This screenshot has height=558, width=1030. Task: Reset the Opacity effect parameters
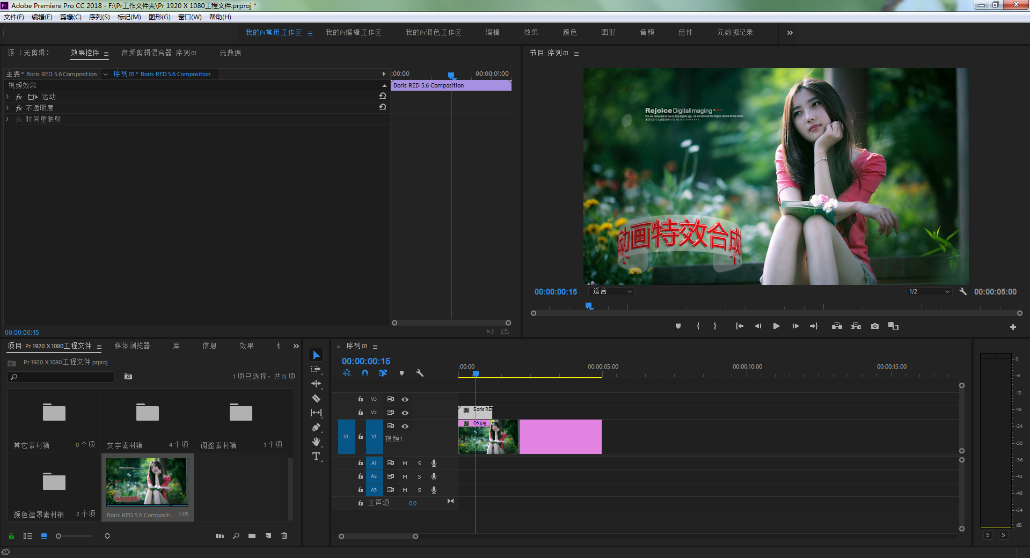382,107
